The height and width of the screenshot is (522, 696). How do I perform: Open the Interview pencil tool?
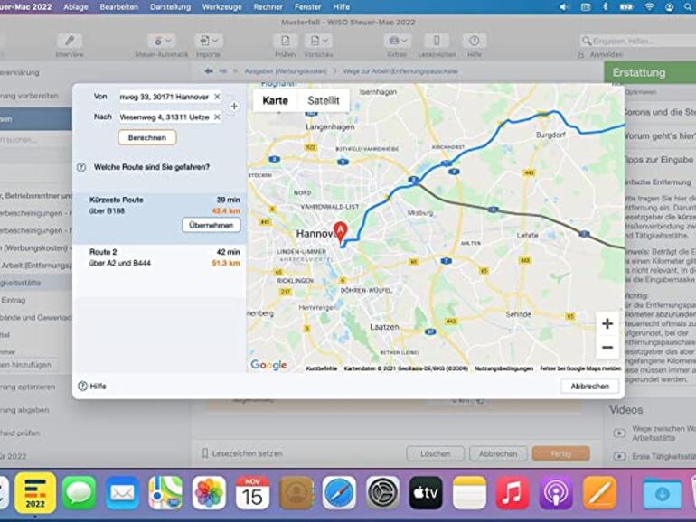pyautogui.click(x=70, y=42)
